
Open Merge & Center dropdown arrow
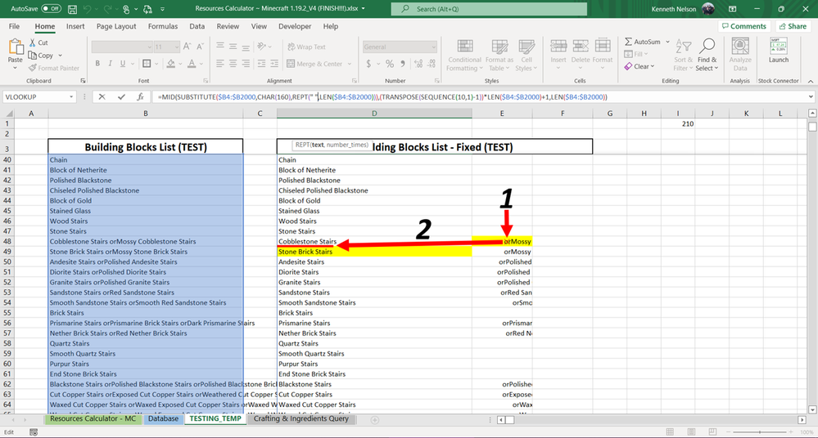(350, 64)
